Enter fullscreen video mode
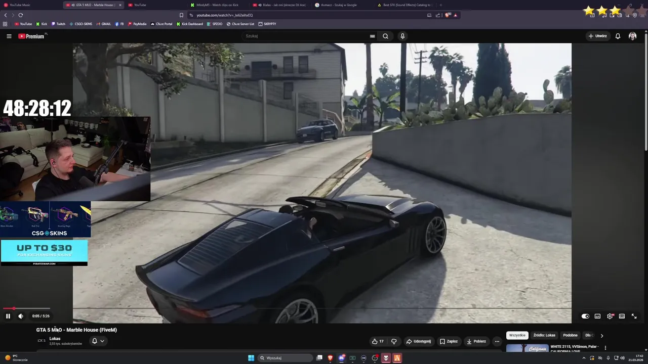648x364 pixels. click(x=634, y=316)
